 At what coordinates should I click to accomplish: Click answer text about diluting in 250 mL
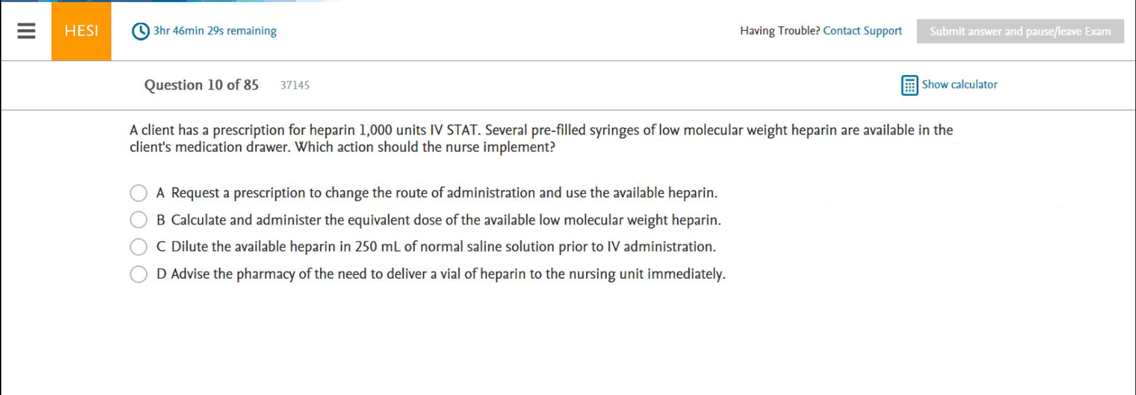point(443,247)
